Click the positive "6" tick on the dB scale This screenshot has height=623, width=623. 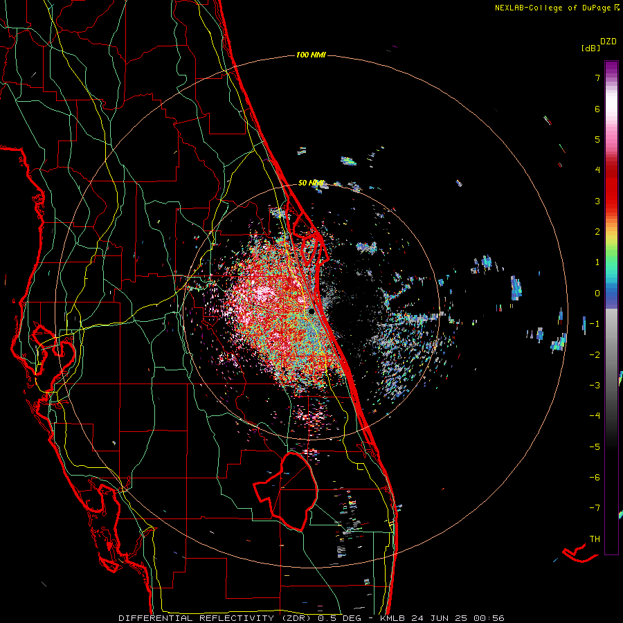[x=597, y=109]
